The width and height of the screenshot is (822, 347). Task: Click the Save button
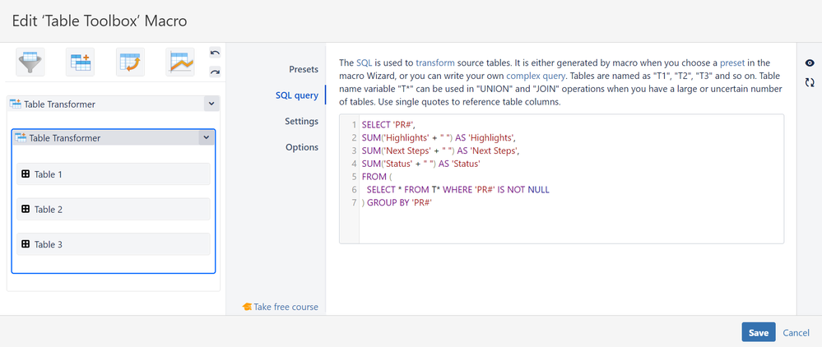tap(758, 332)
